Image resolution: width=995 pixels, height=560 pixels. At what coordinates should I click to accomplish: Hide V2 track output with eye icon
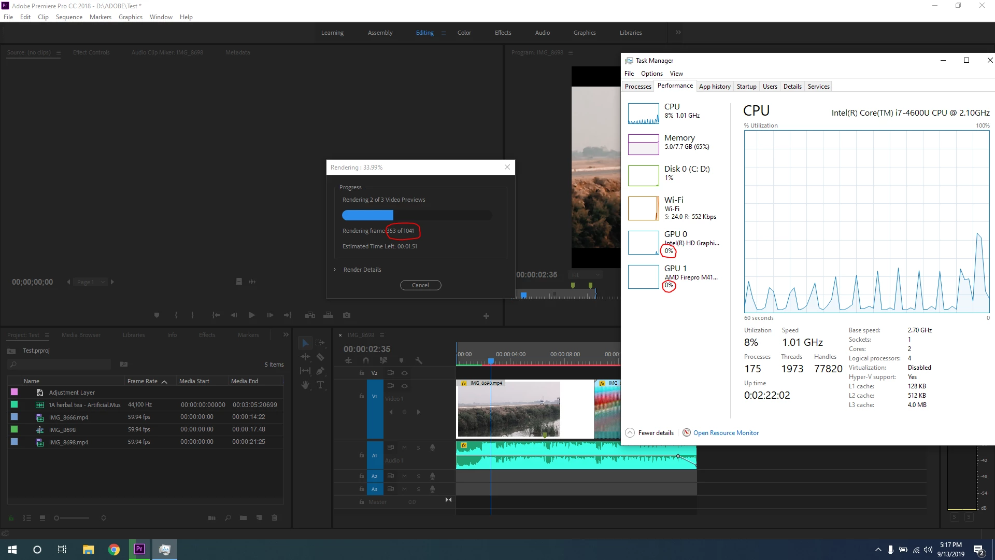point(405,373)
